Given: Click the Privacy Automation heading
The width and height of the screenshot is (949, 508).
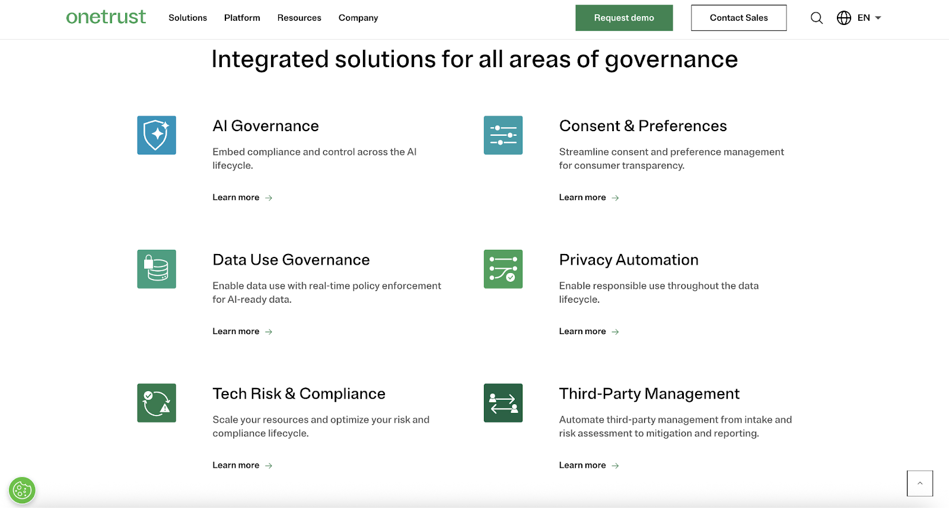Looking at the screenshot, I should pyautogui.click(x=629, y=260).
